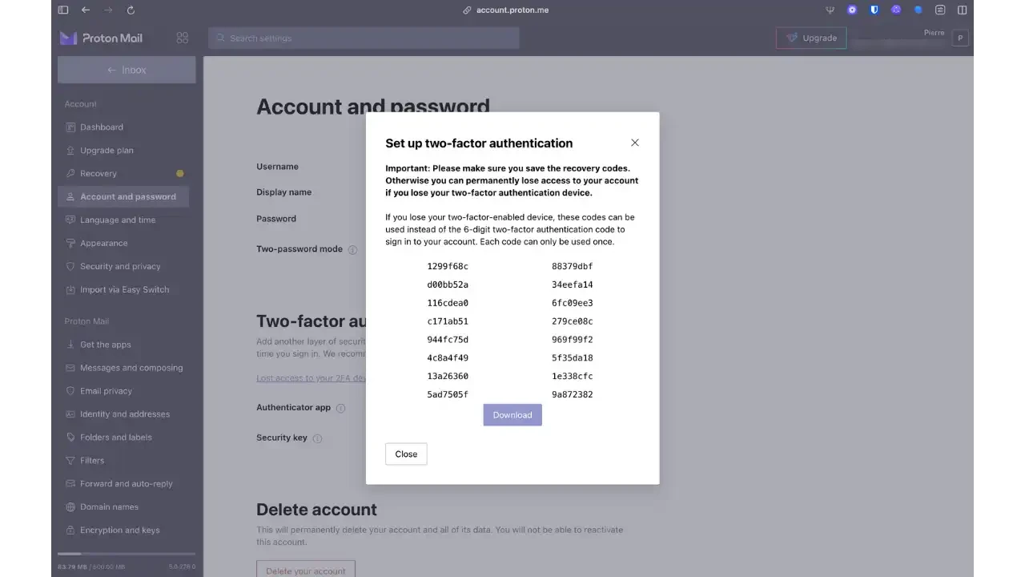This screenshot has width=1025, height=577.
Task: Download the recovery codes
Action: click(512, 414)
